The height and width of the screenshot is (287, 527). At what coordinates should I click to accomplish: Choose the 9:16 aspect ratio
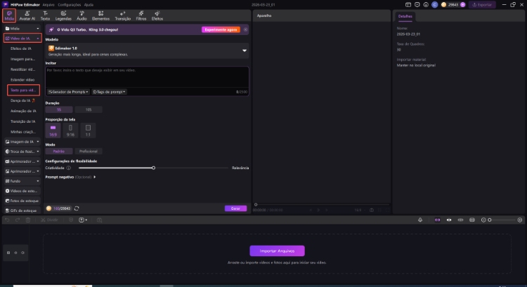point(70,131)
